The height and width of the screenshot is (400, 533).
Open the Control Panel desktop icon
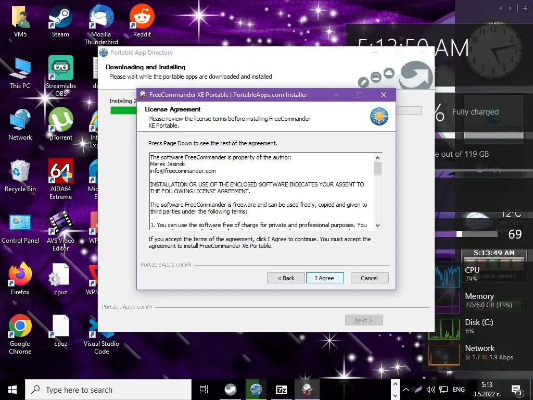point(20,229)
